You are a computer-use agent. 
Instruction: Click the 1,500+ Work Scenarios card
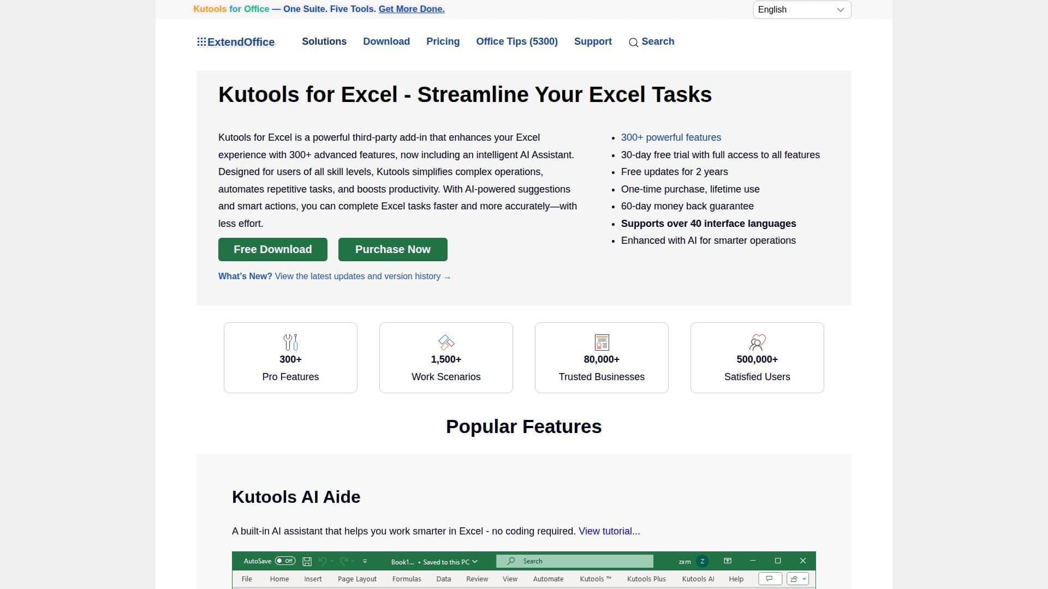[446, 358]
